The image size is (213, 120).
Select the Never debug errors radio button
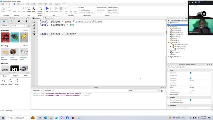79,7
